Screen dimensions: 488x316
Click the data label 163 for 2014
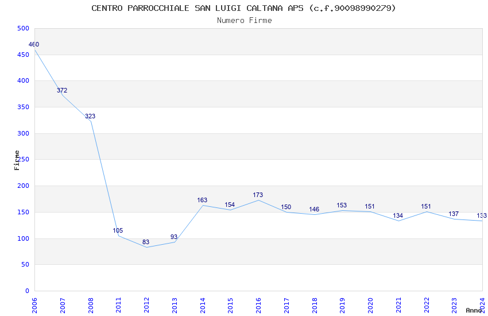tap(202, 200)
